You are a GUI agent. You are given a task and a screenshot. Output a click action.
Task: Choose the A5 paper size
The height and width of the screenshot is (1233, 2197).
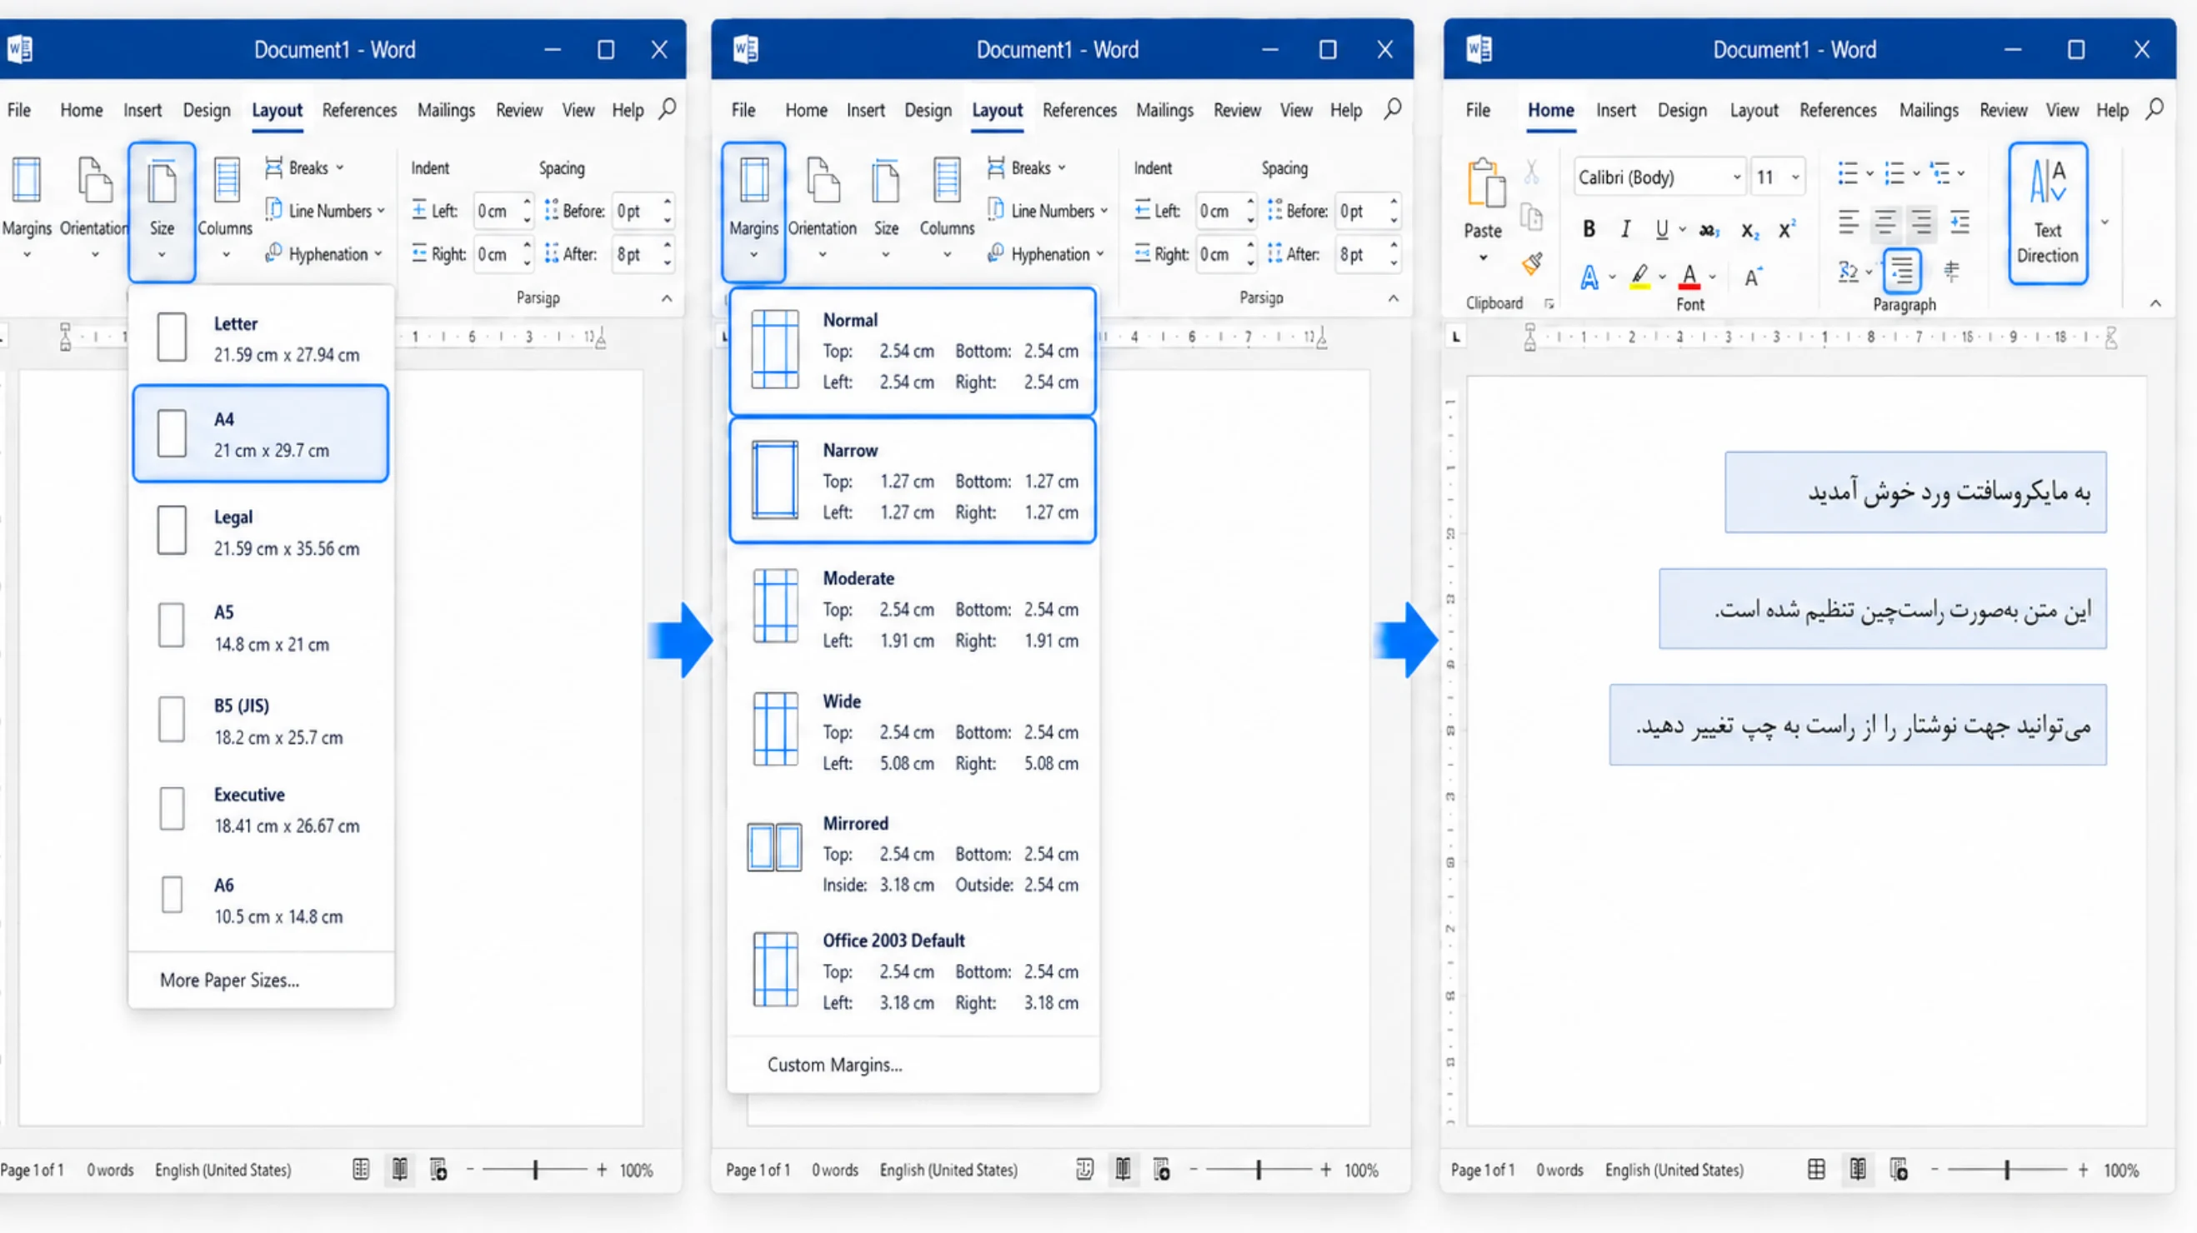[x=261, y=627]
